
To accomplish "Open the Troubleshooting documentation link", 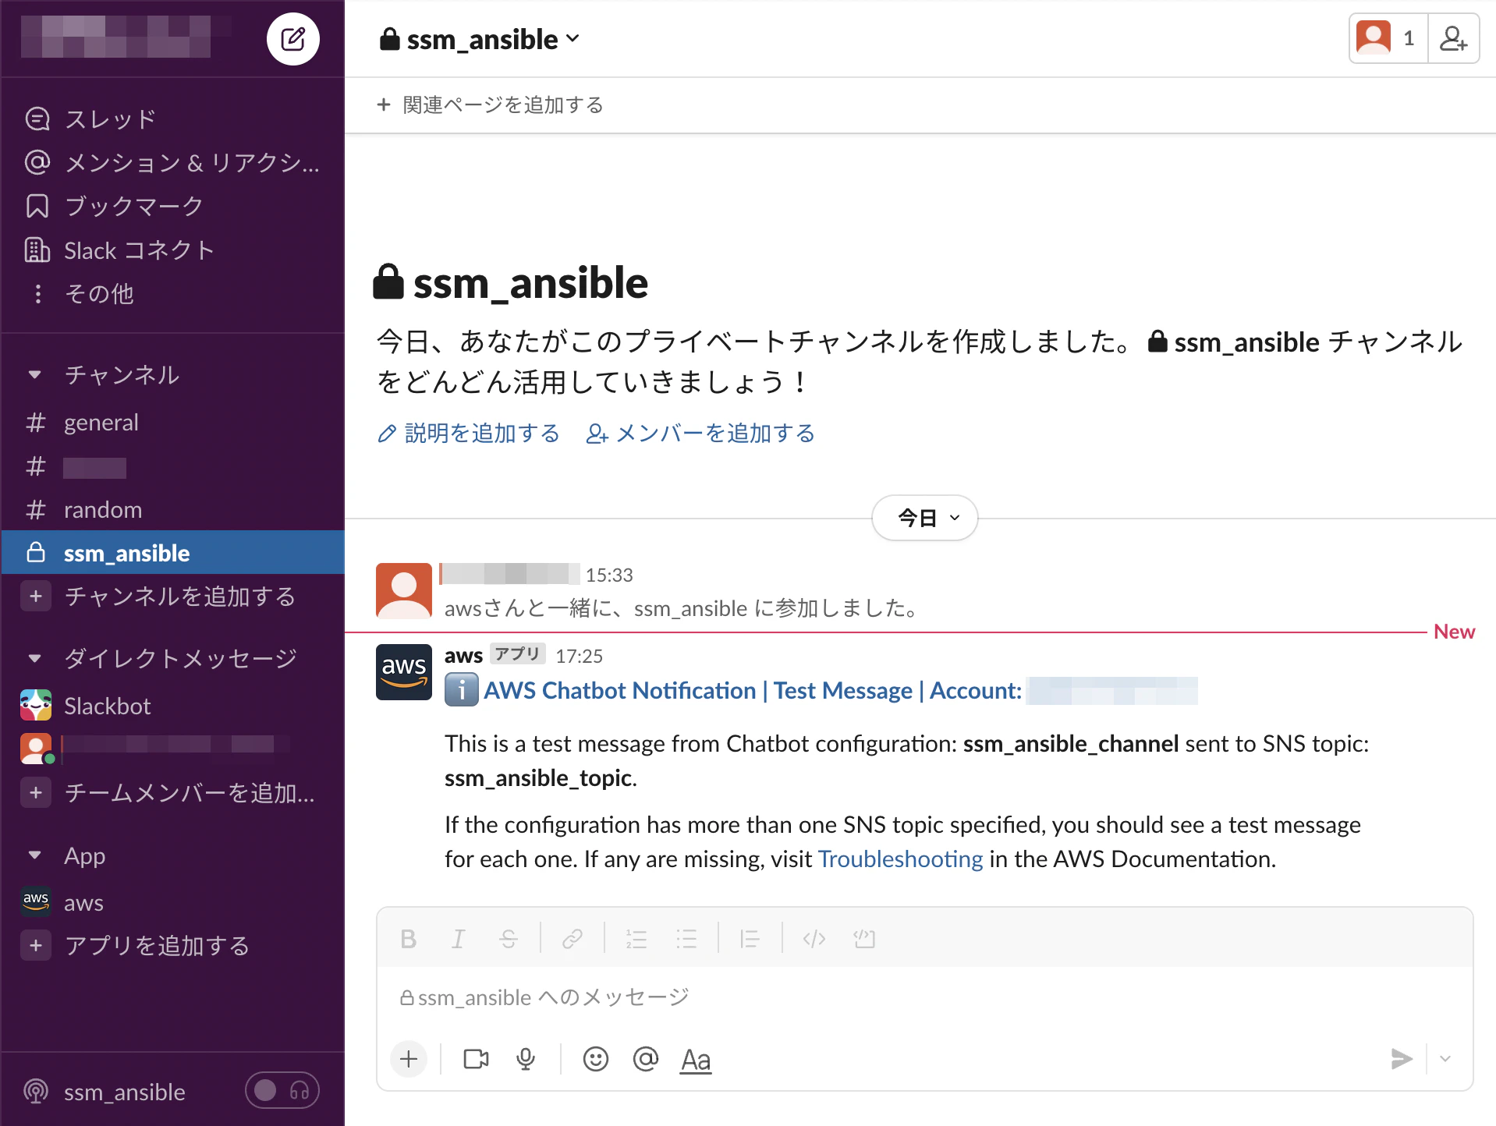I will click(900, 859).
